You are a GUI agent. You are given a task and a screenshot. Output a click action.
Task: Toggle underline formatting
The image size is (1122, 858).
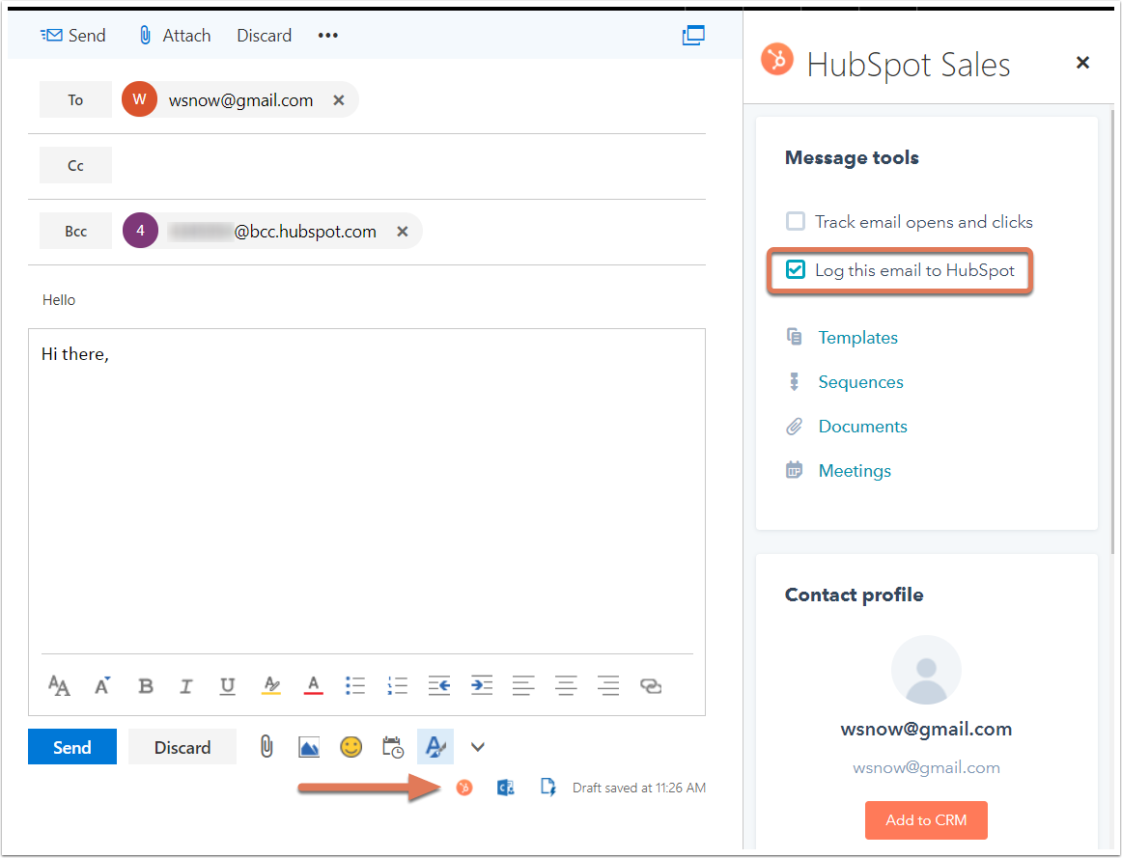tap(228, 685)
